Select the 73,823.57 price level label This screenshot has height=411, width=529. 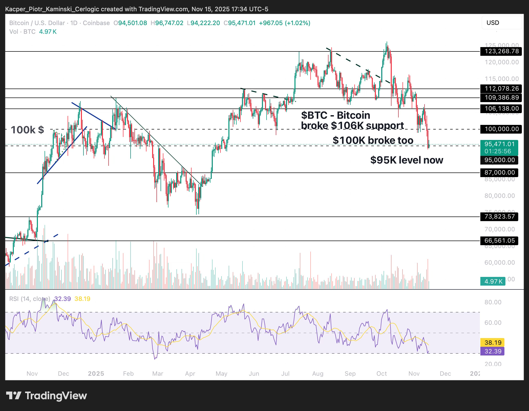click(x=499, y=217)
